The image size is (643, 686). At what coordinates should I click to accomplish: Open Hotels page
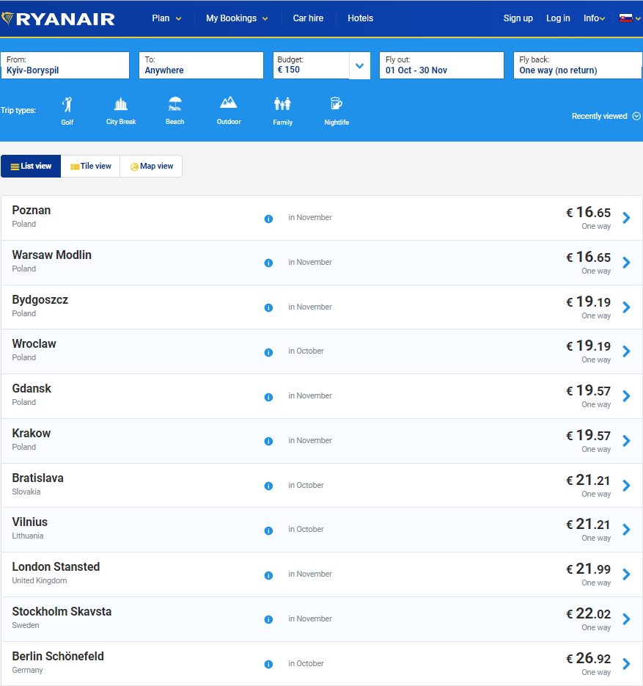point(360,18)
